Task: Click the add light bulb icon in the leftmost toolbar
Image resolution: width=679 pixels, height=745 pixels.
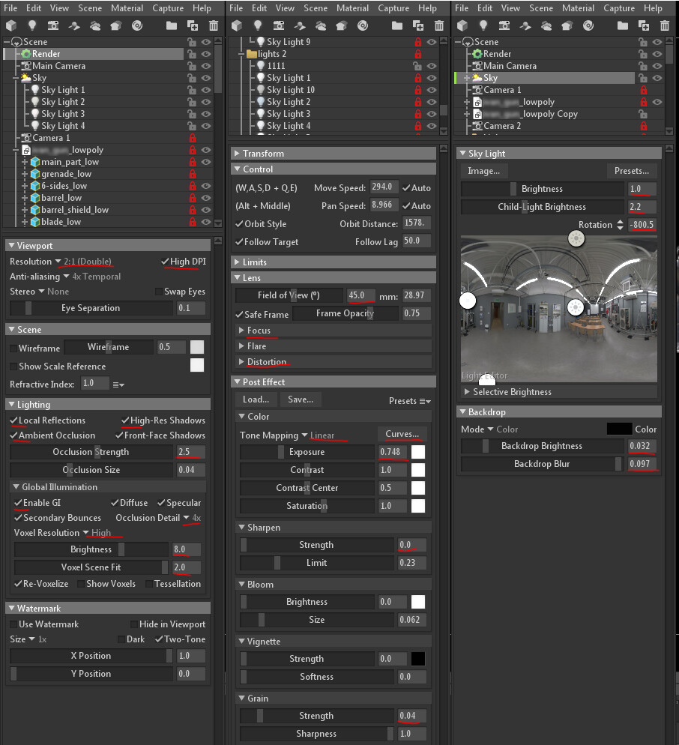Action: click(31, 25)
